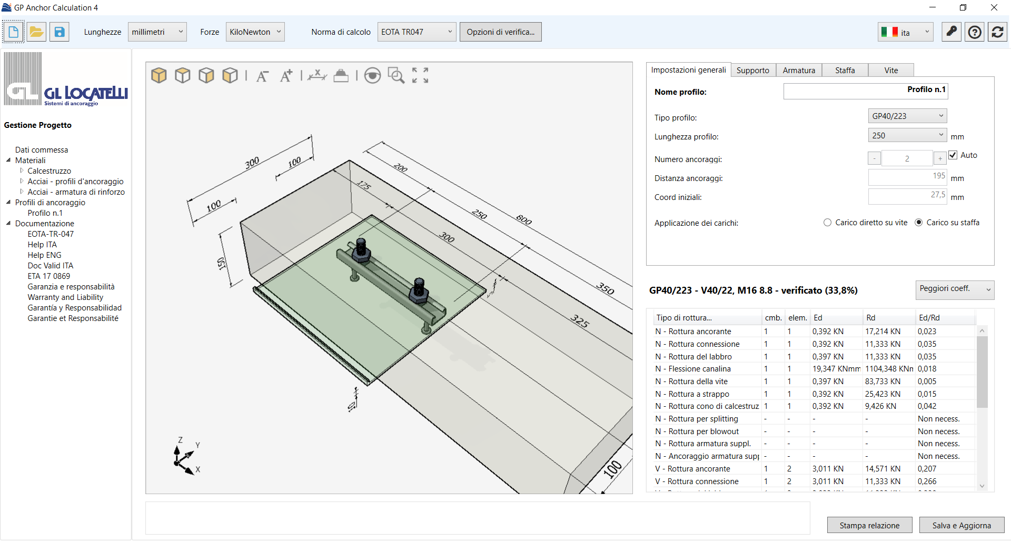The height and width of the screenshot is (542, 1011).
Task: Open an existing project folder
Action: click(x=36, y=32)
